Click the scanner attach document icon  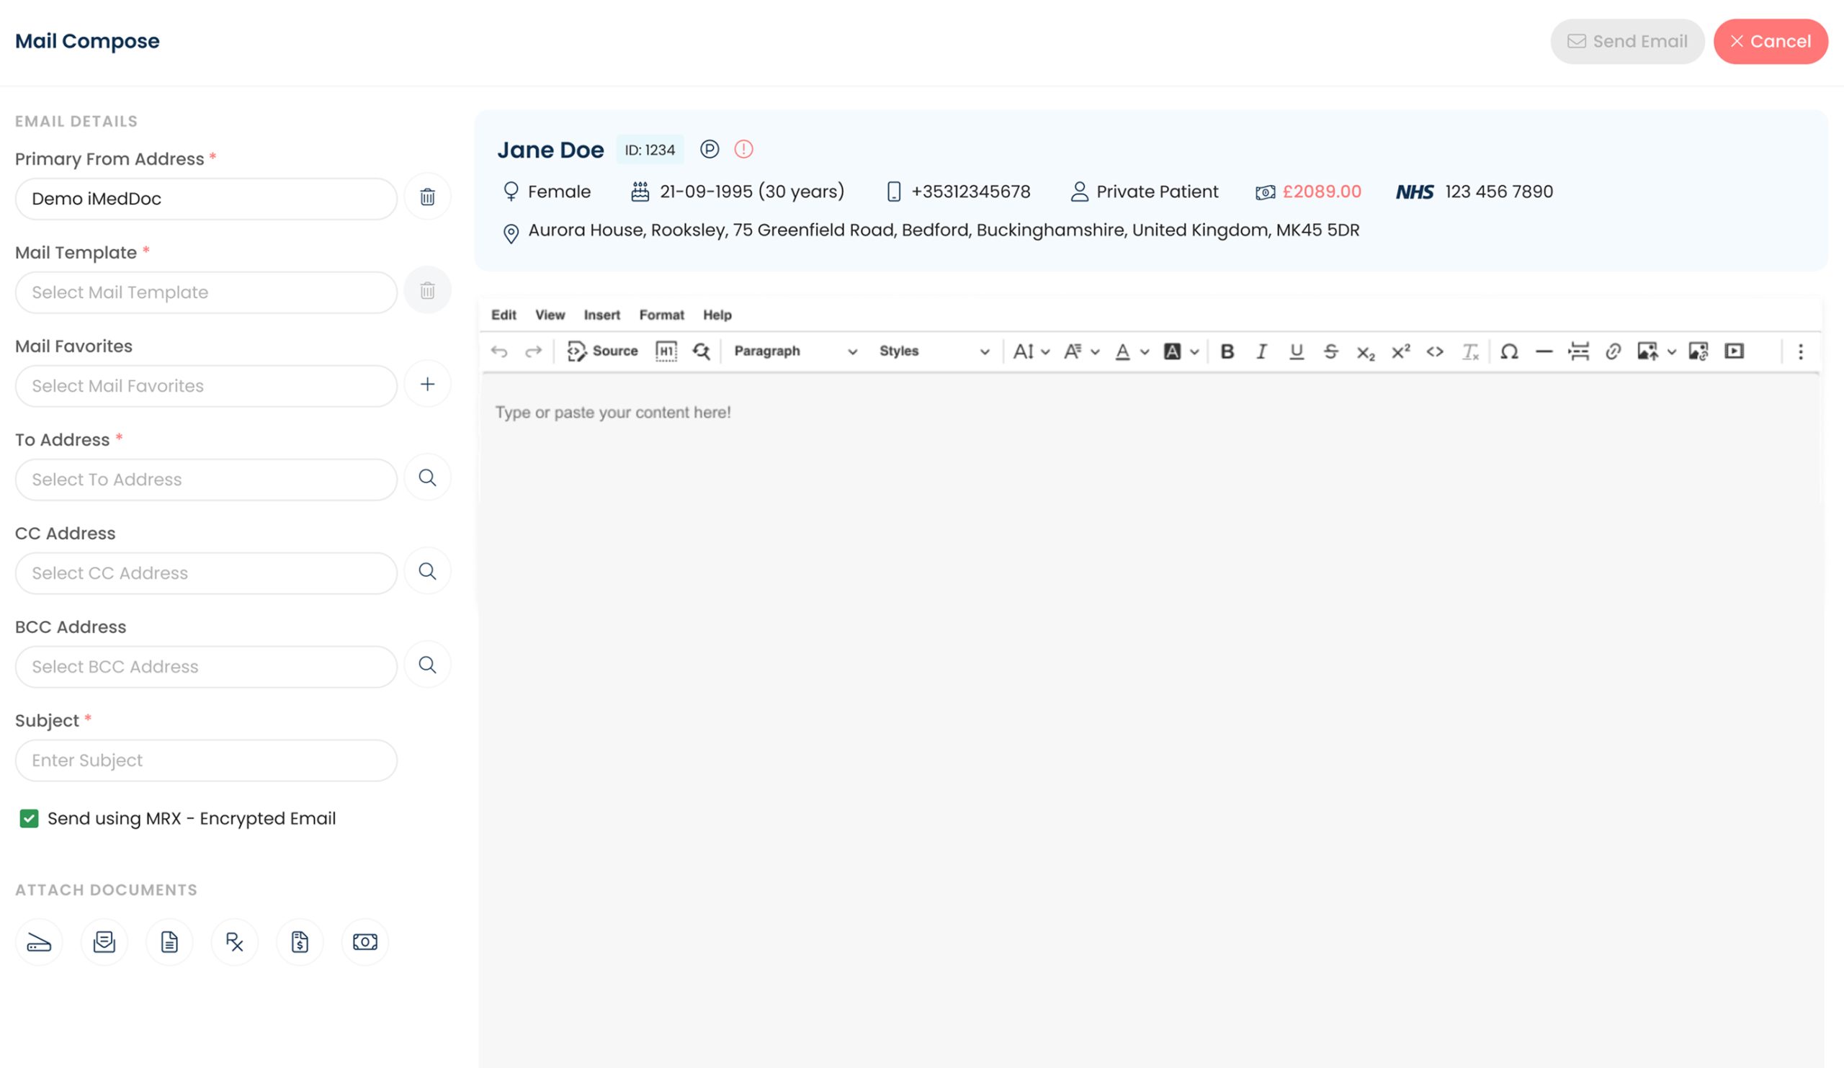point(39,942)
